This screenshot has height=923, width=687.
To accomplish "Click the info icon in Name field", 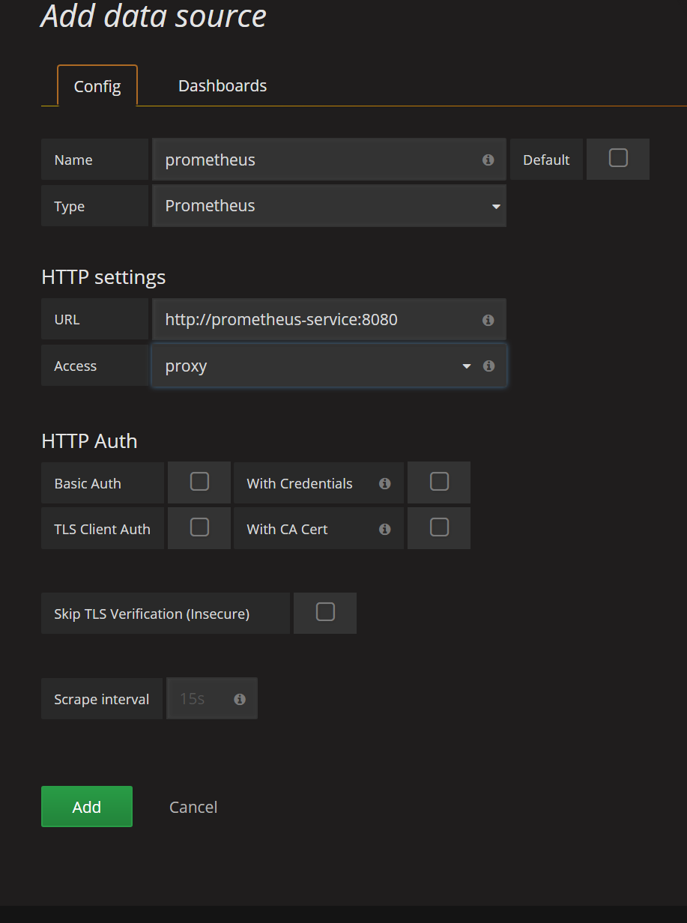I will pos(488,160).
